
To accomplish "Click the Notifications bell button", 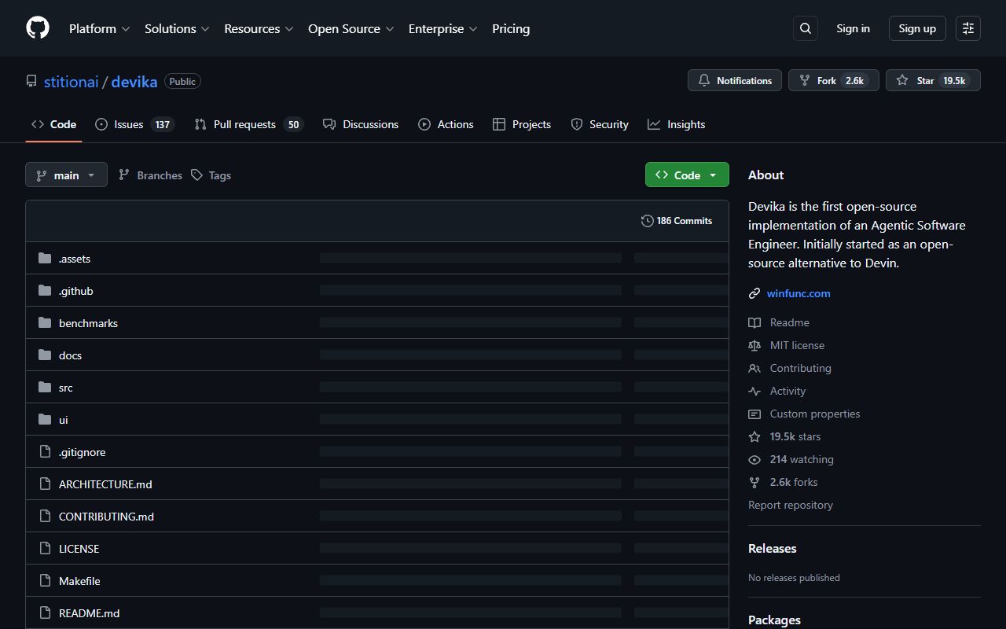I will [x=735, y=81].
